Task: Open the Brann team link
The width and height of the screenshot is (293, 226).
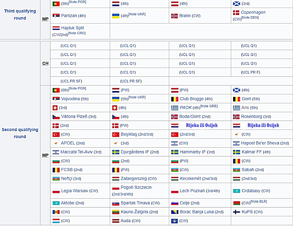Action: (185, 16)
